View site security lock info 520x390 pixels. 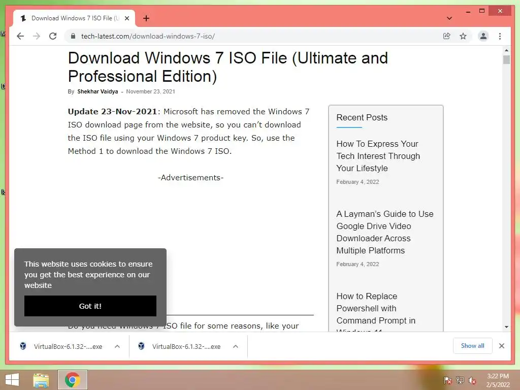[73, 36]
